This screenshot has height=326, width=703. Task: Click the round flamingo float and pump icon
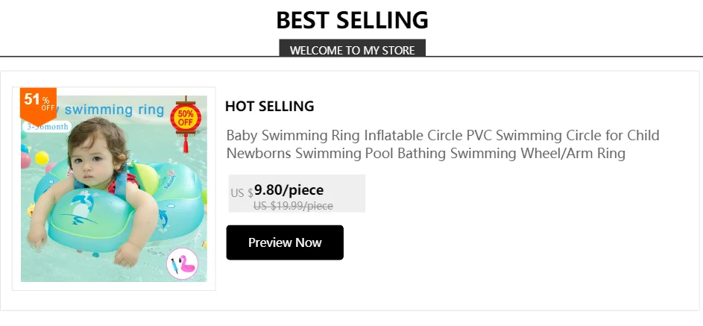click(181, 265)
